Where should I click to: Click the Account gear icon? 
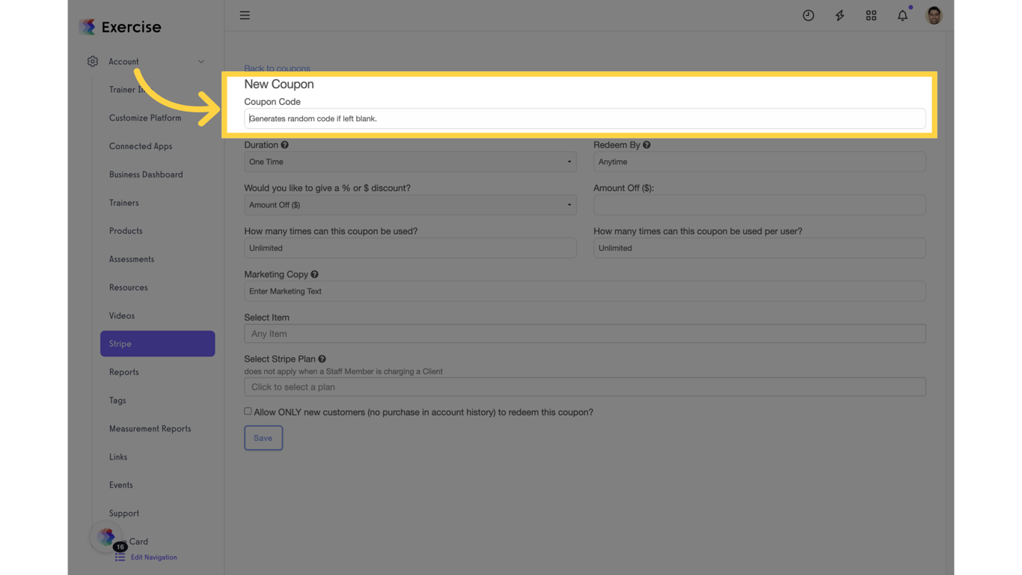93,61
